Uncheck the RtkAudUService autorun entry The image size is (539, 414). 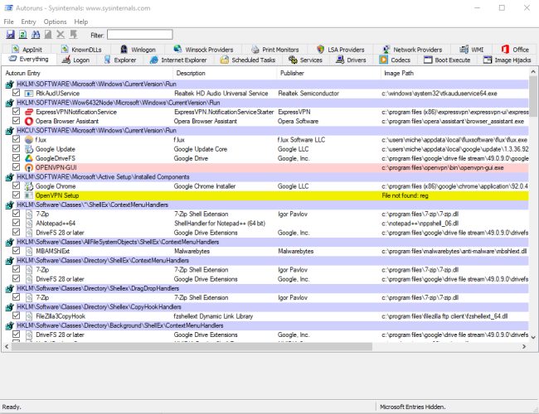point(16,93)
